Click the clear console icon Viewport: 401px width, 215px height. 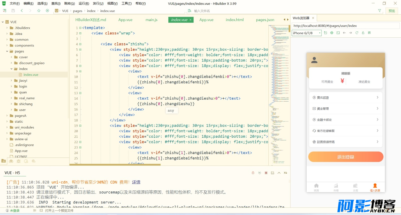click(x=285, y=173)
